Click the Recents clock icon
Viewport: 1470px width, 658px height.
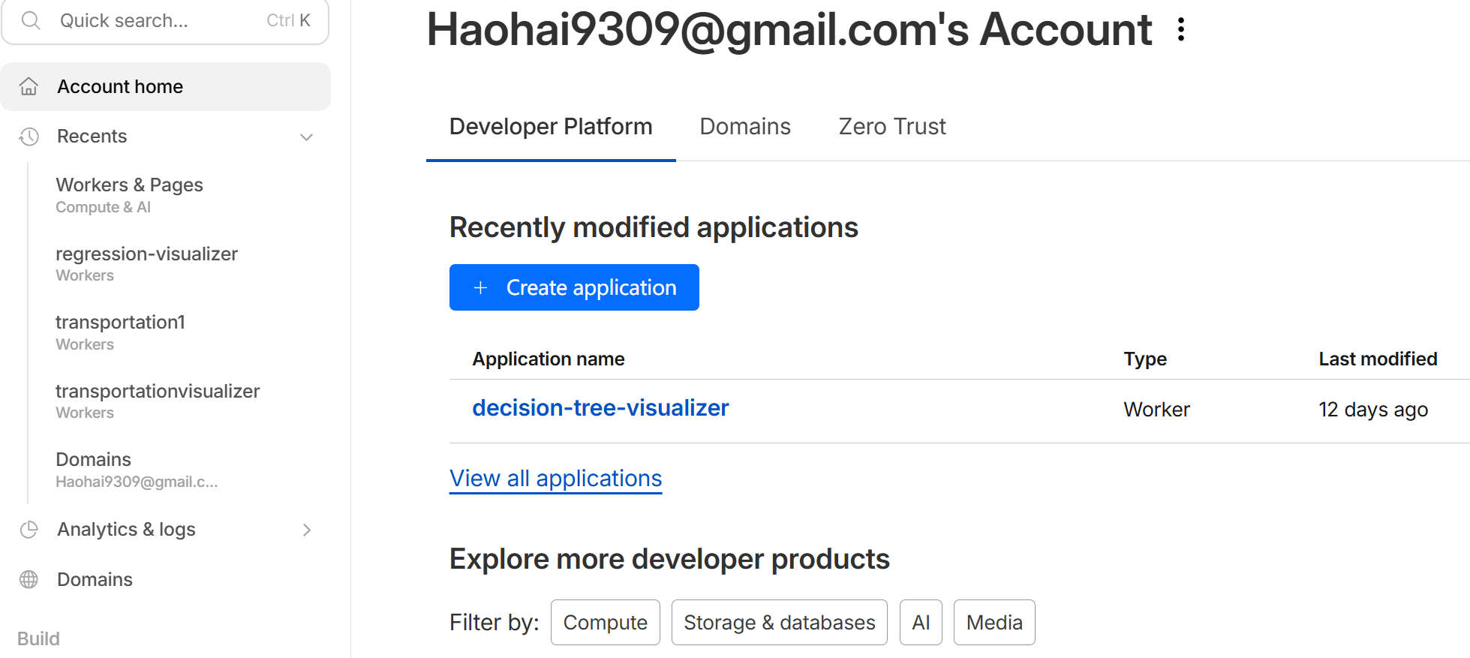(x=29, y=137)
